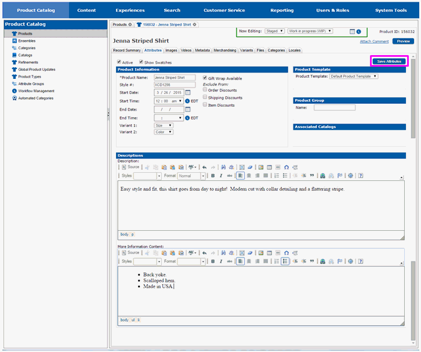Click the Product Name input field
The width and height of the screenshot is (421, 352).
(175, 78)
